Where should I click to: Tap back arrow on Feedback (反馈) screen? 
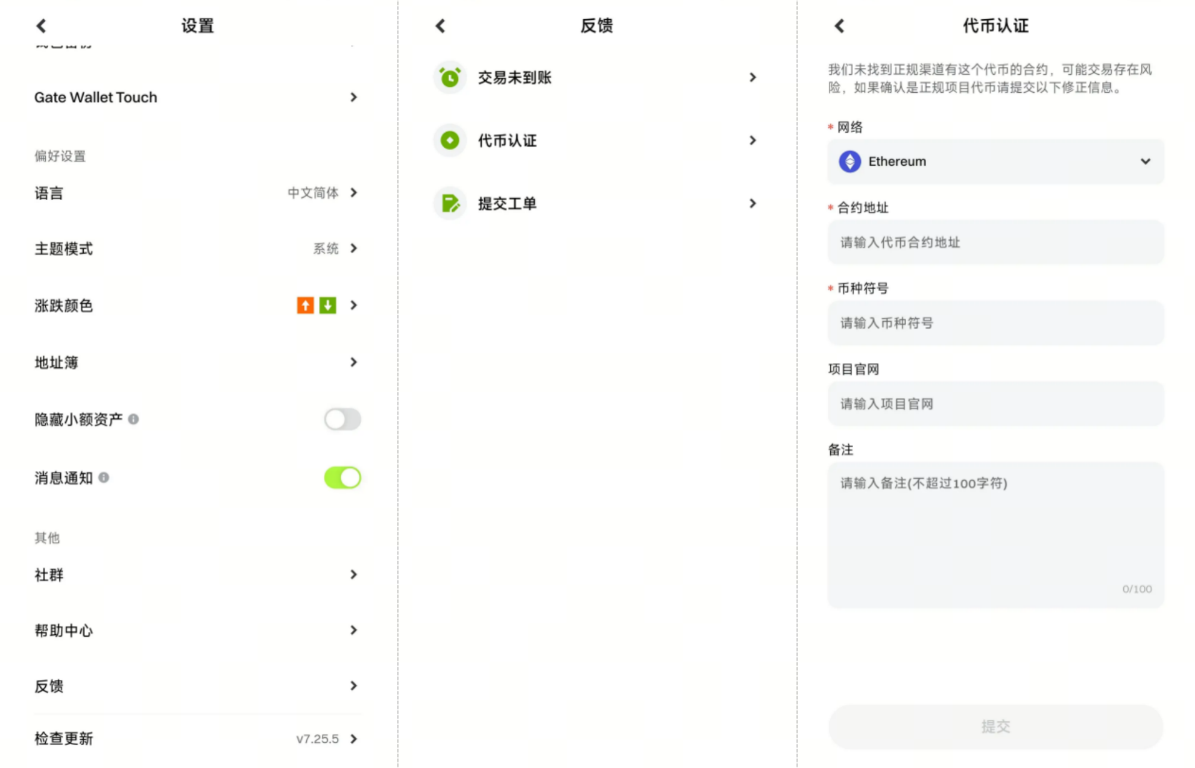(440, 26)
